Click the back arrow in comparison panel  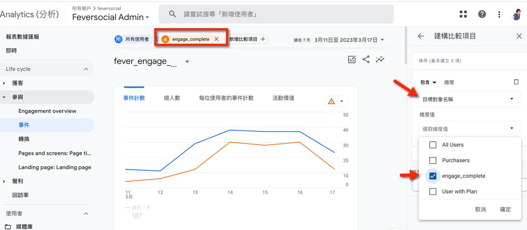[x=421, y=36]
